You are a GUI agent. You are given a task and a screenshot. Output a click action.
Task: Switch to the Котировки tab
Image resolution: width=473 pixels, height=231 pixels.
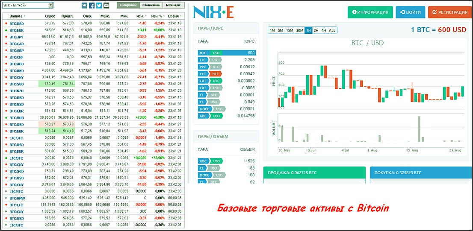point(128,6)
